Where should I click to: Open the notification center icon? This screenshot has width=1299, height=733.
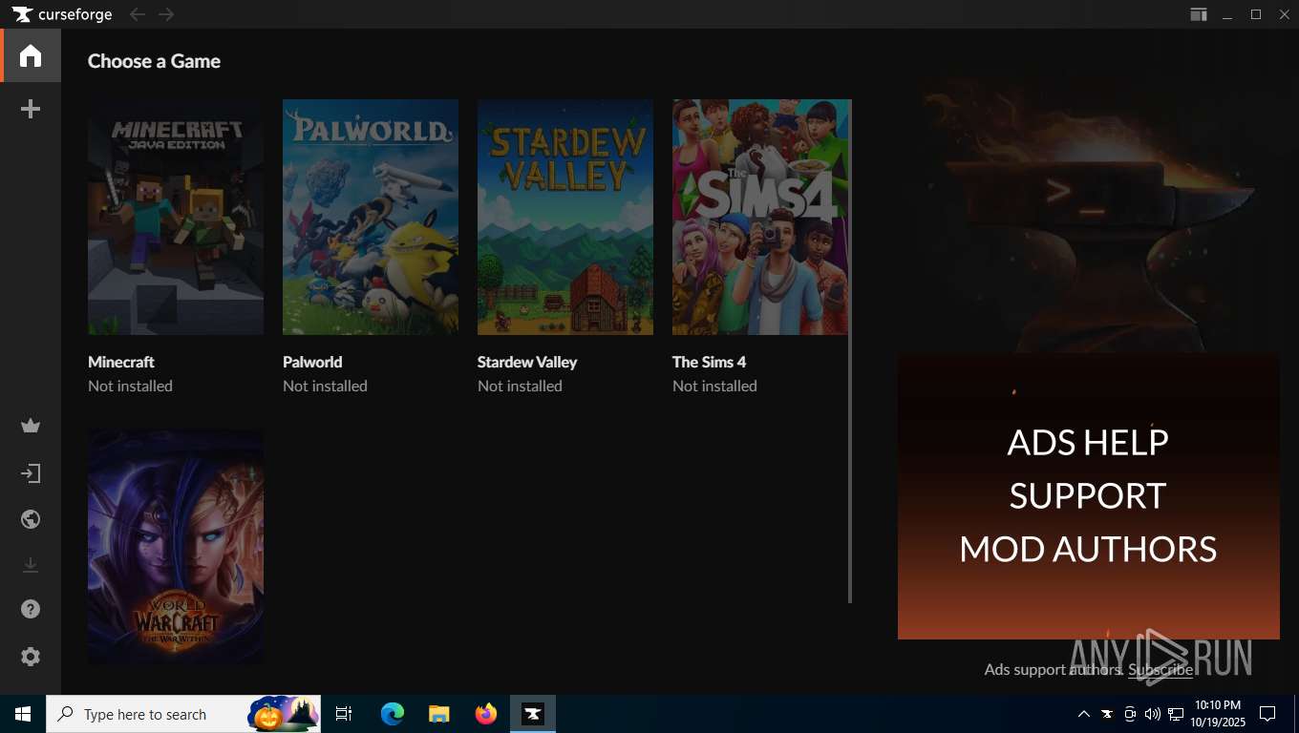(1267, 714)
